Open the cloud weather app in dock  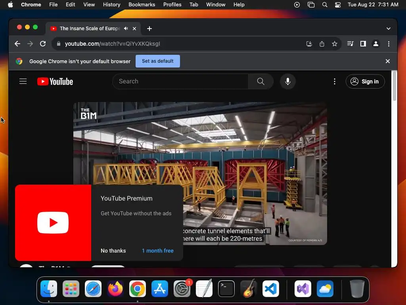click(x=325, y=289)
